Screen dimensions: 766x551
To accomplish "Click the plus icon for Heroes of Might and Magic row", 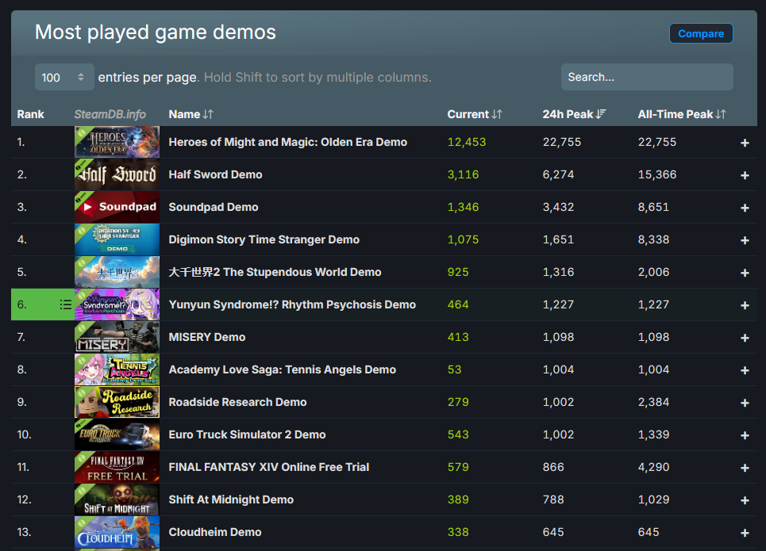I will [x=745, y=143].
